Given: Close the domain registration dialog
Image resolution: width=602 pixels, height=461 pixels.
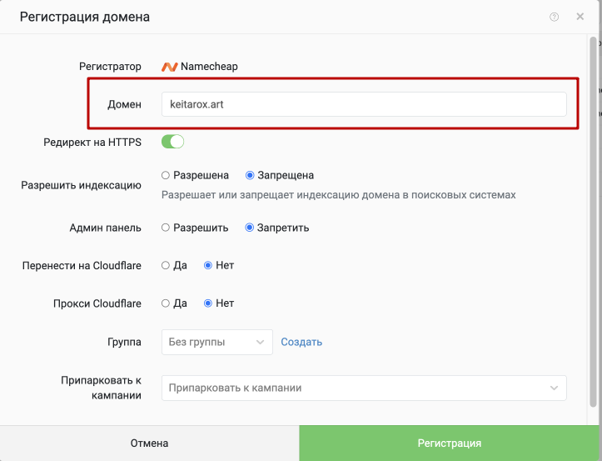Looking at the screenshot, I should (x=580, y=17).
